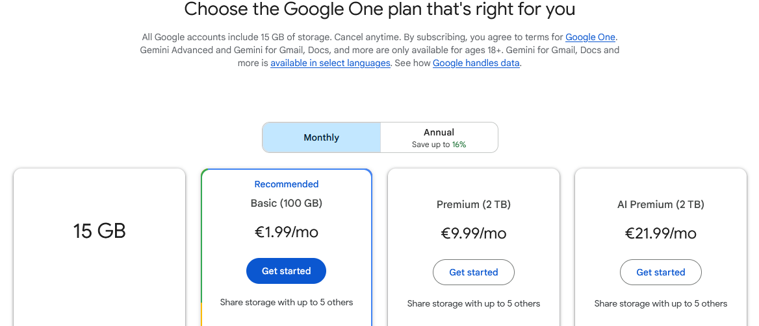Follow the 'Google handles data' link
This screenshot has width=759, height=326.
point(476,63)
